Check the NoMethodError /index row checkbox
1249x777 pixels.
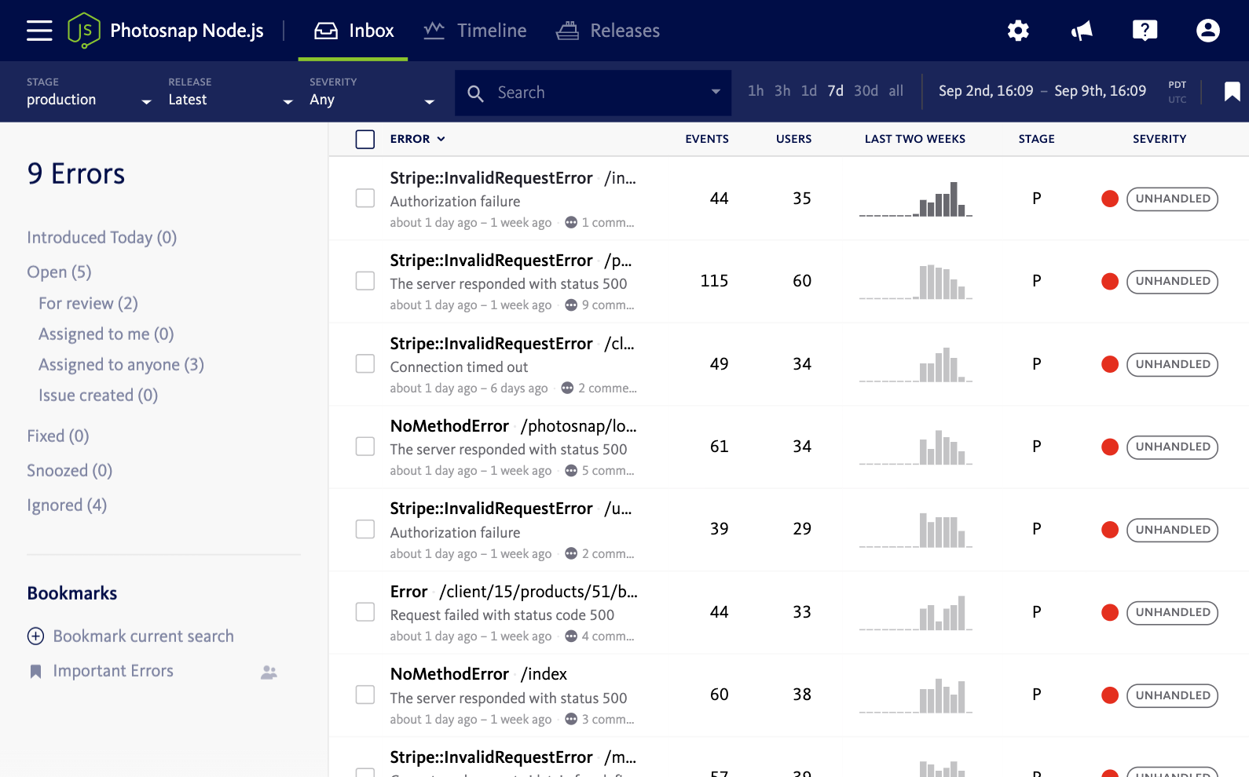pyautogui.click(x=365, y=695)
